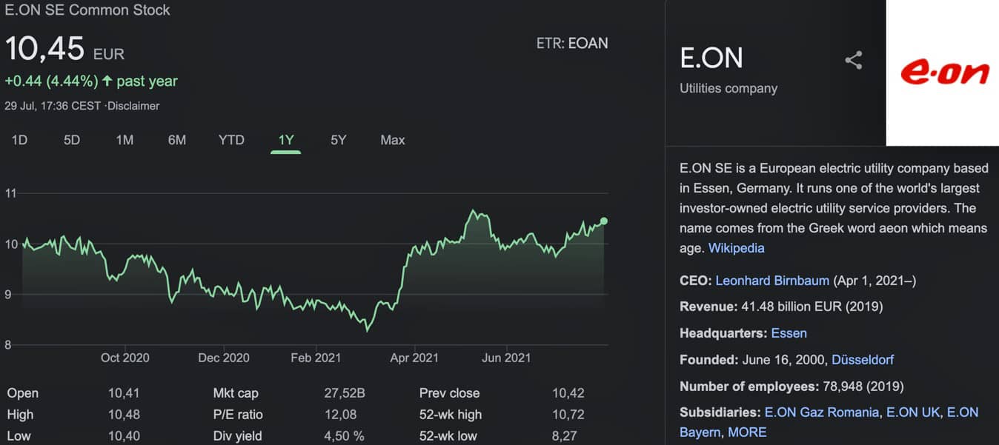Image resolution: width=999 pixels, height=445 pixels.
Task: Open the Disclaimer link
Action: [133, 106]
